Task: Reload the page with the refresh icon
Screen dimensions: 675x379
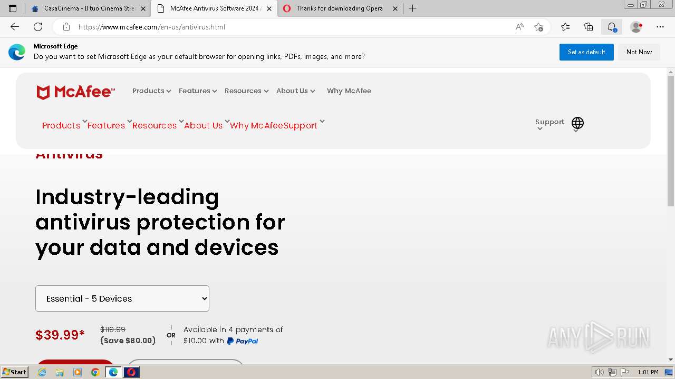Action: point(38,27)
